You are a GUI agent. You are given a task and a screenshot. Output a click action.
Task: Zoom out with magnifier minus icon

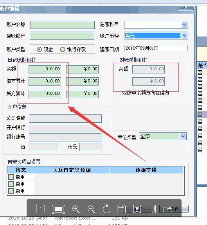pyautogui.click(x=91, y=209)
